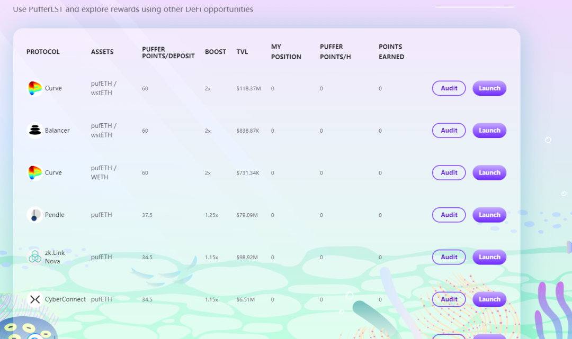Click the PROTOCOL column header

(43, 52)
